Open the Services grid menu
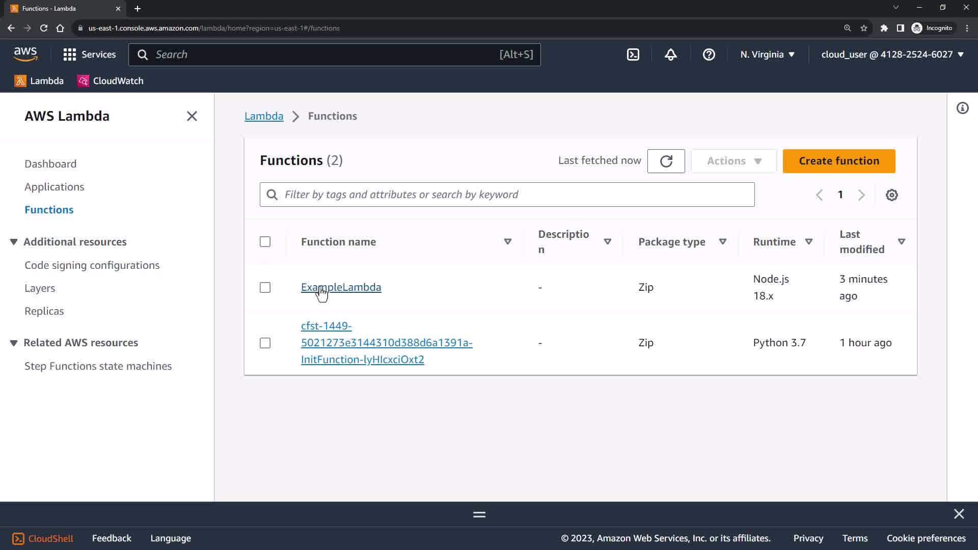Screen dimensions: 978x550 89,54
